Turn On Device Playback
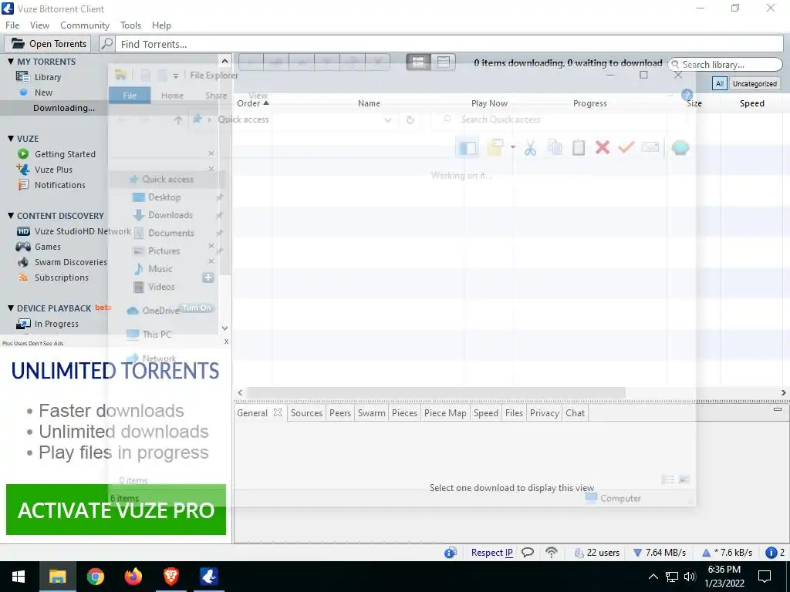Screen dimensions: 790x592 pyautogui.click(x=197, y=308)
